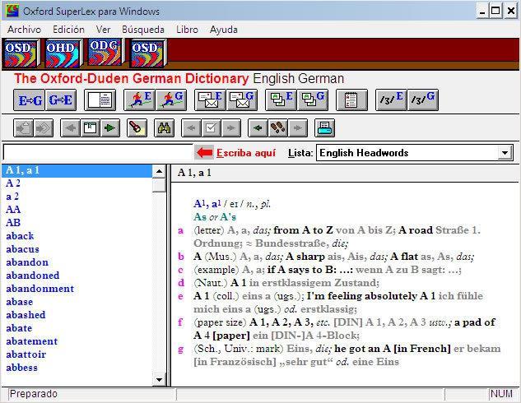521x403 pixels.
Task: Click the gray history forward arrow
Action: (x=298, y=127)
